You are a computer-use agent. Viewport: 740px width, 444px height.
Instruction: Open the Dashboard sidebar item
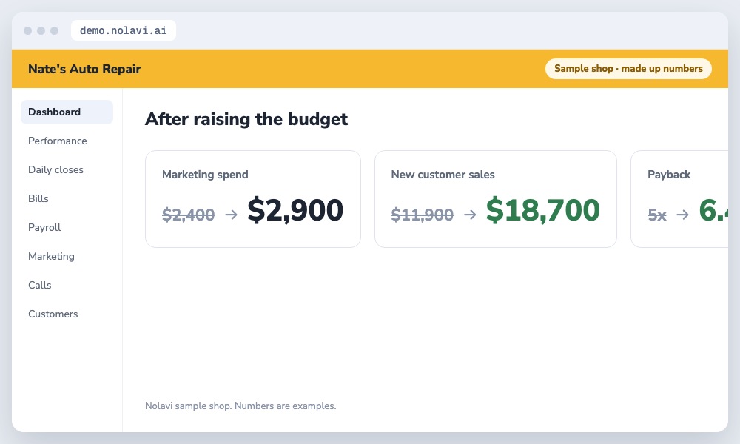[67, 112]
